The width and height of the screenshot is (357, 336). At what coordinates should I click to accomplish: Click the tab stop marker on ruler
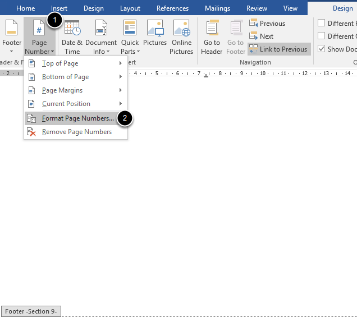(x=206, y=76)
